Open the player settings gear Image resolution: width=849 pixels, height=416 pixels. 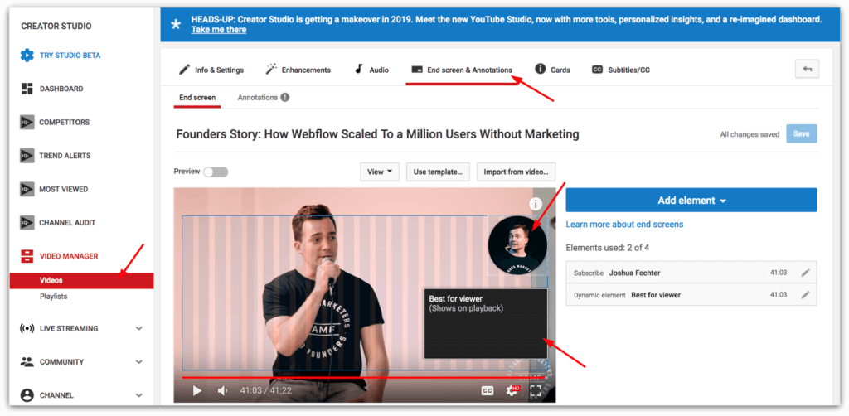[x=512, y=390]
